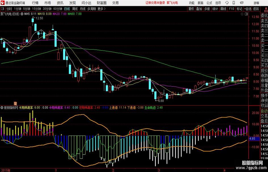Image resolution: width=268 pixels, height=172 pixels.
Task: Click the MA60: 7.88 value
Action: (x=75, y=14)
